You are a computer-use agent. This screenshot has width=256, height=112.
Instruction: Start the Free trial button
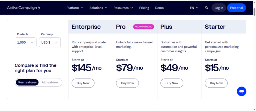236,8
